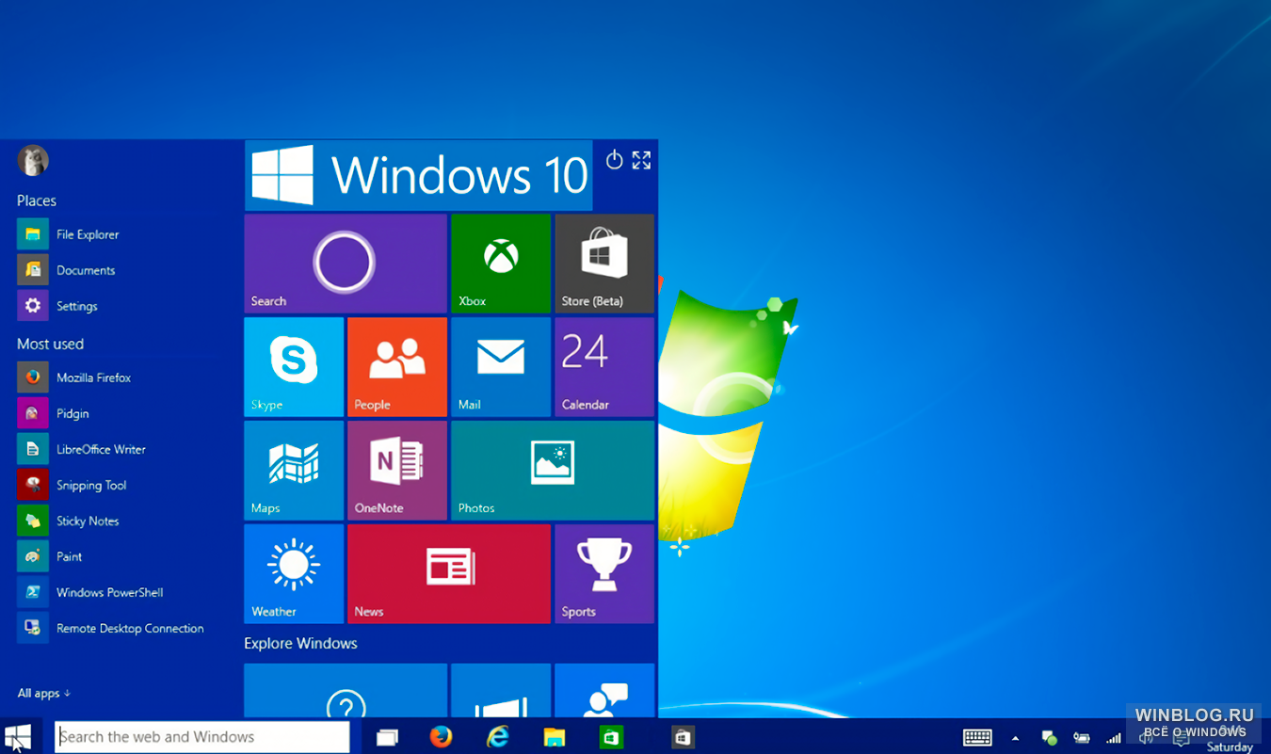The height and width of the screenshot is (754, 1271).
Task: Launch Snipping Tool from Most used
Action: [x=72, y=485]
